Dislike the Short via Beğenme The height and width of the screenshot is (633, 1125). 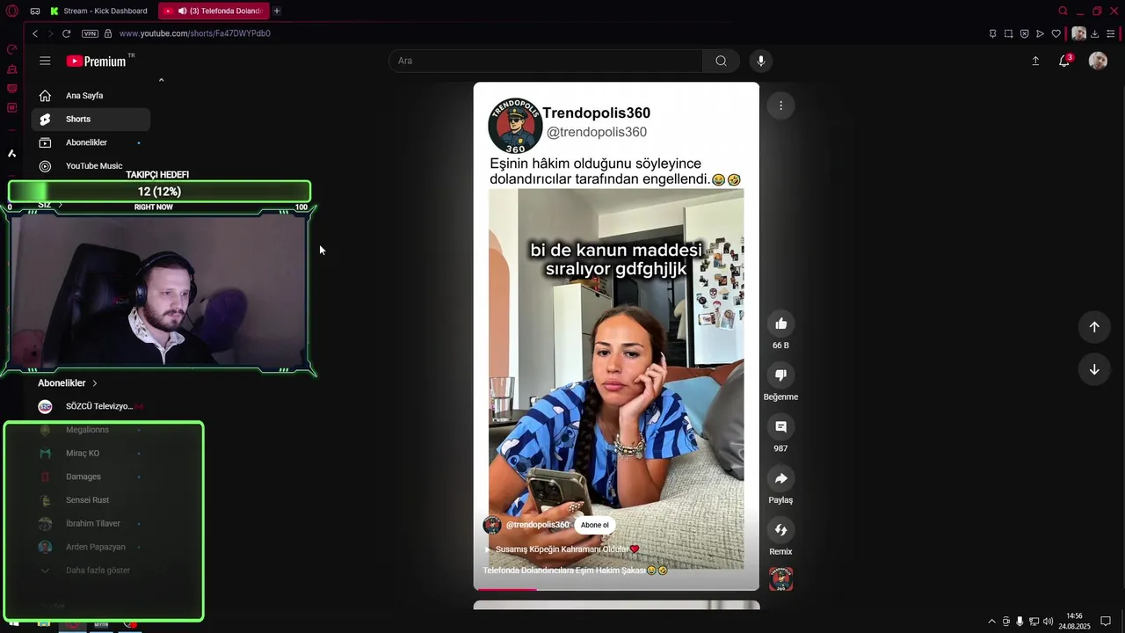tap(780, 375)
